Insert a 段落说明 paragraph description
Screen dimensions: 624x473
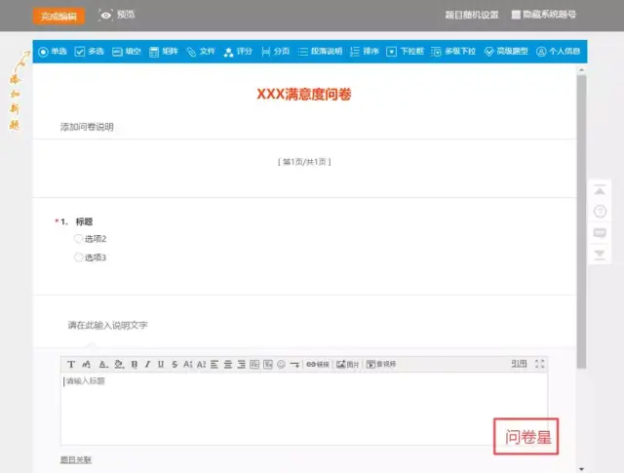pos(320,52)
